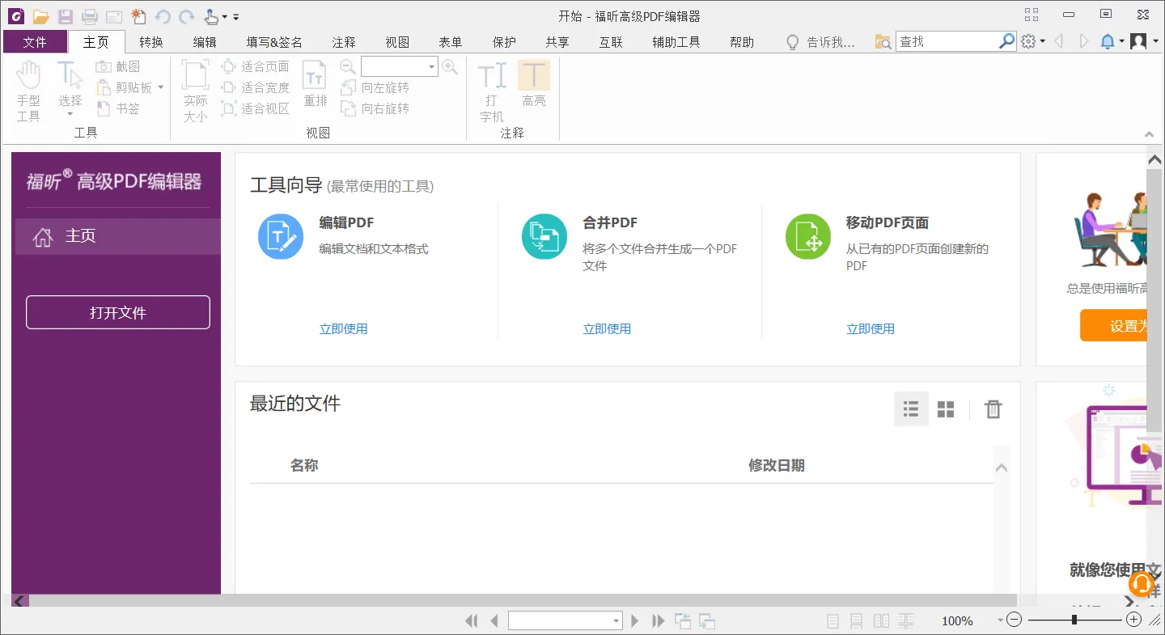Click the Open folder icon in quick access toolbar

point(40,16)
